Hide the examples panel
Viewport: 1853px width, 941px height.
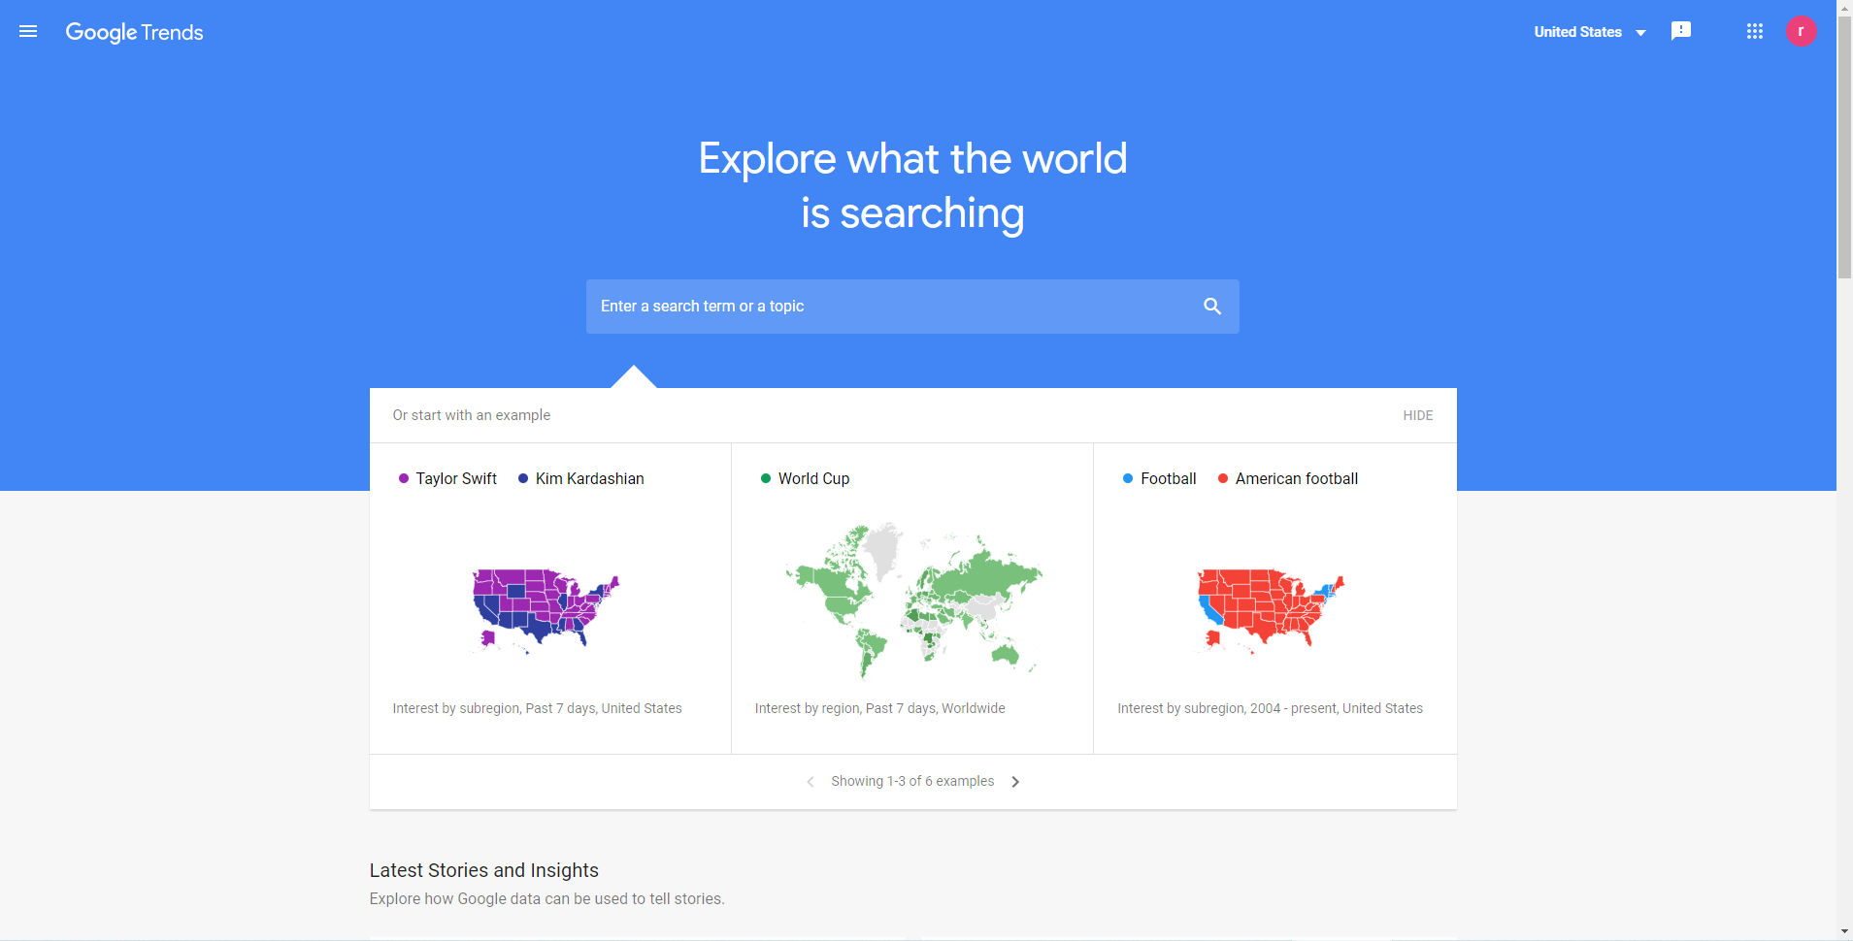(x=1417, y=415)
